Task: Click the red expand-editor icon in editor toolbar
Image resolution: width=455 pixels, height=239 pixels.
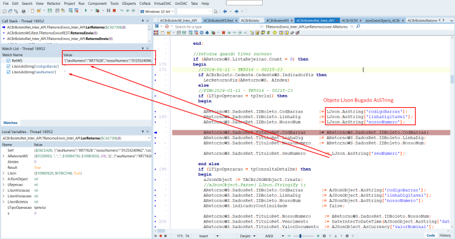Action: point(156,33)
